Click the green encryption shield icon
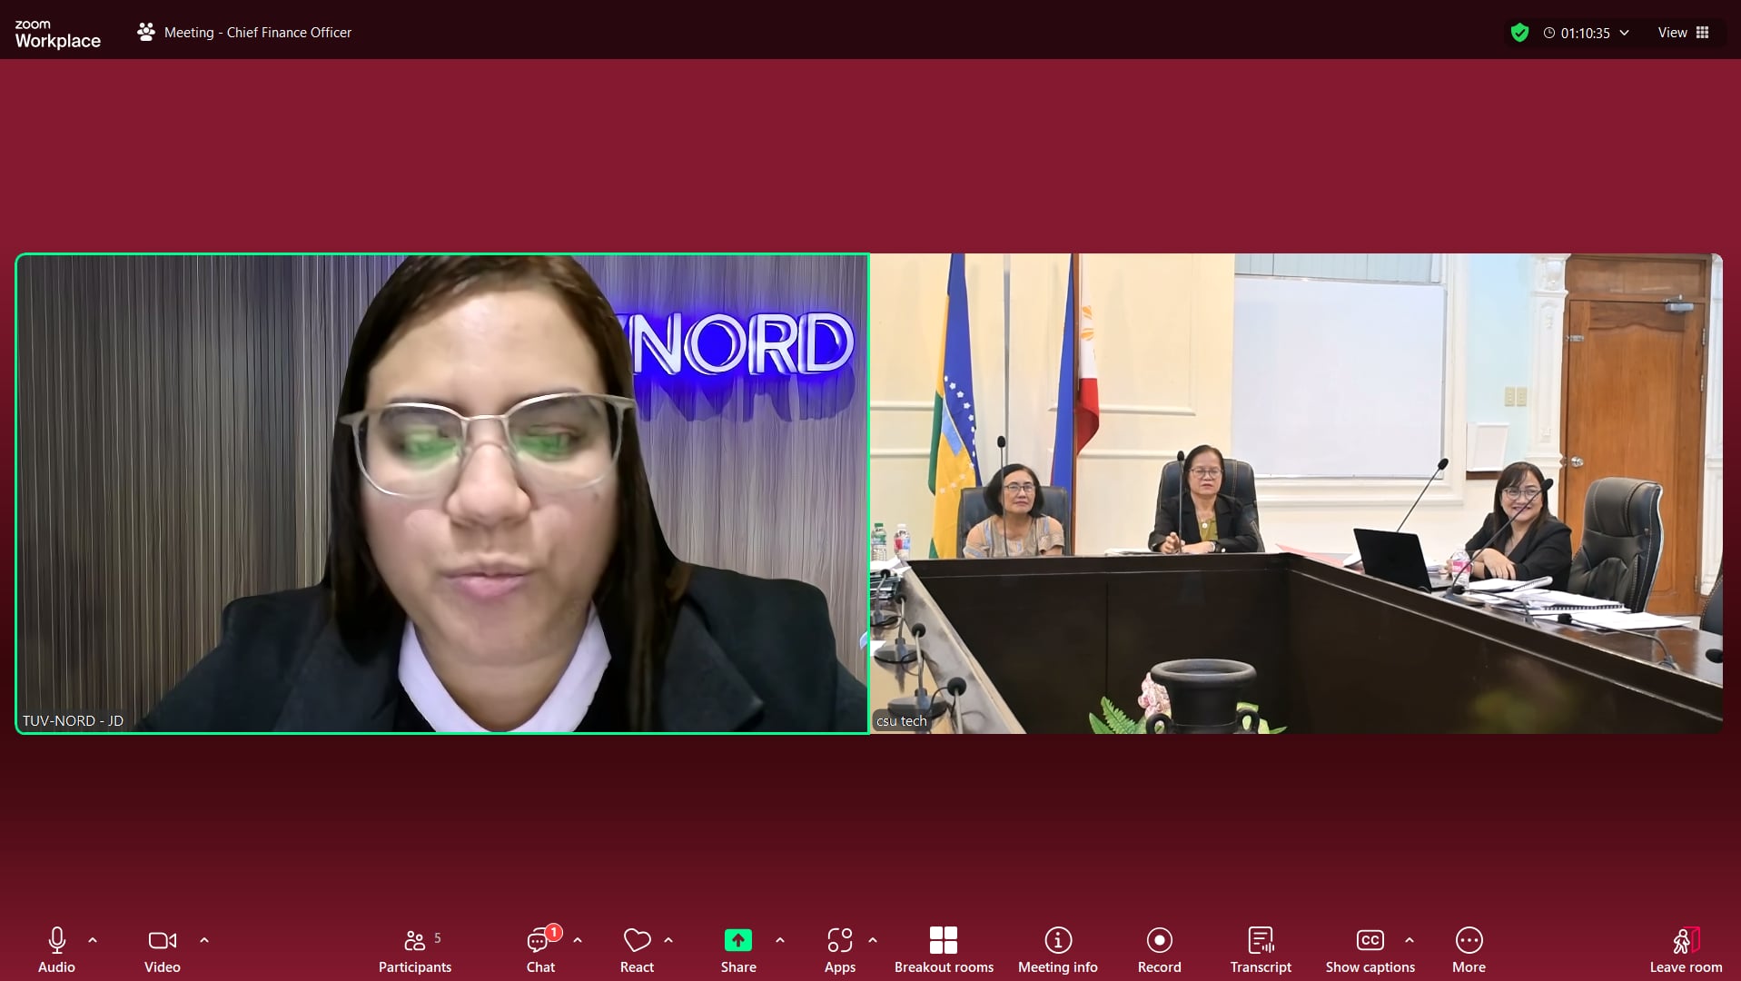Viewport: 1741px width, 981px height. click(1519, 34)
